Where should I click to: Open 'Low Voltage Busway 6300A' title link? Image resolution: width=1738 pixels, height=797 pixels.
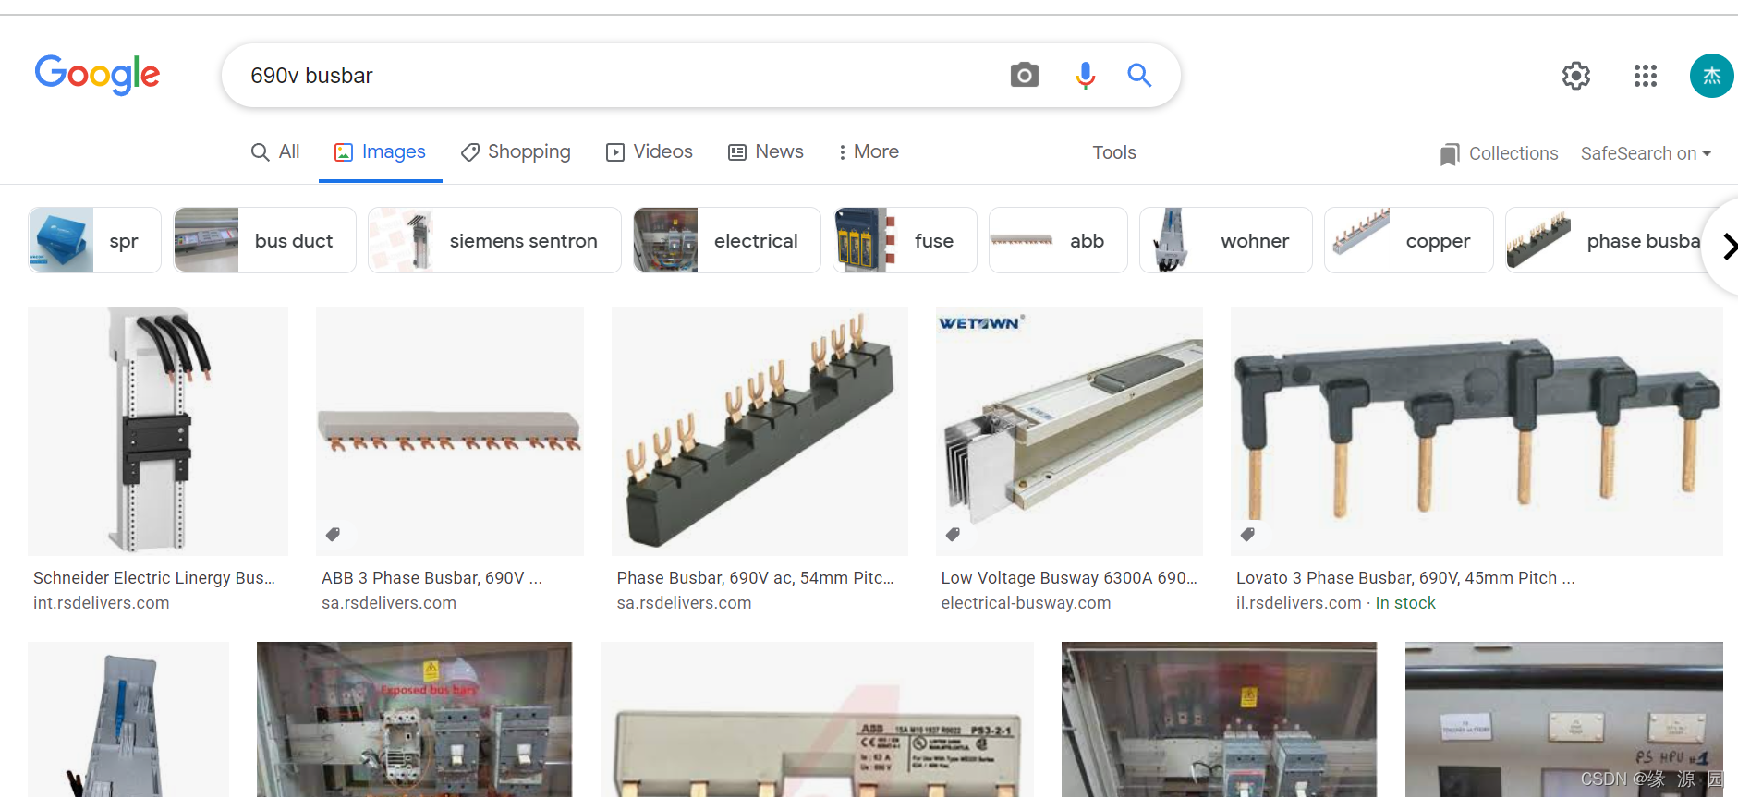[1069, 578]
